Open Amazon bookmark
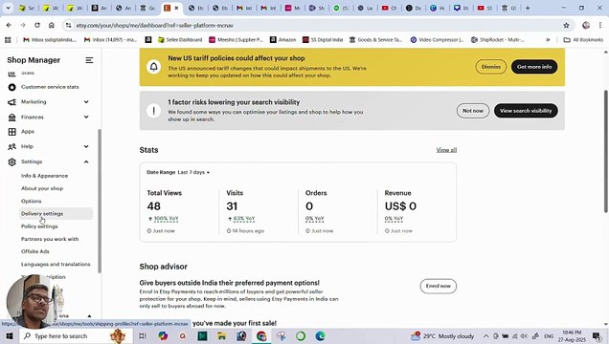 pyautogui.click(x=282, y=39)
